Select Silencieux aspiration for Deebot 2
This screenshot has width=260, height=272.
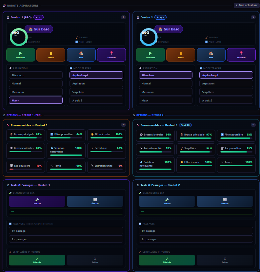(166, 75)
